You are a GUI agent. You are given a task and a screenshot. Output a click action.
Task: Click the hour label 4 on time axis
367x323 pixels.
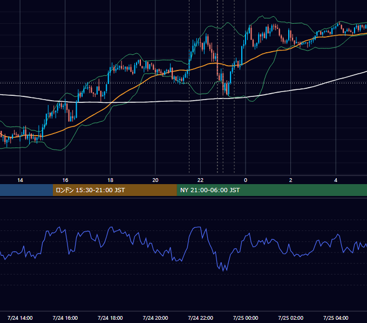point(336,180)
